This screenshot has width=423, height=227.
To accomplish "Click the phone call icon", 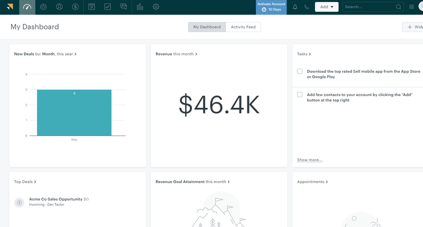I will [x=307, y=7].
